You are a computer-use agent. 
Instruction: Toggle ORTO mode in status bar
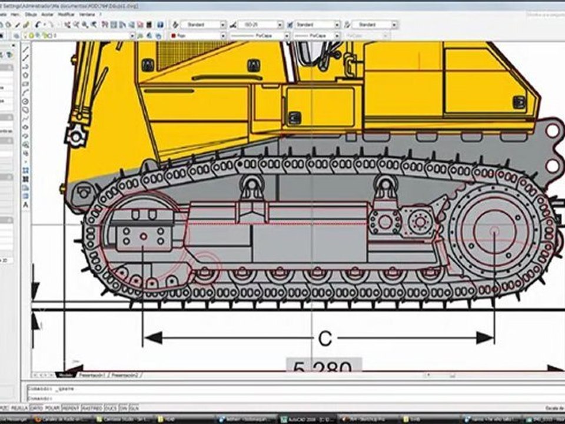36,408
